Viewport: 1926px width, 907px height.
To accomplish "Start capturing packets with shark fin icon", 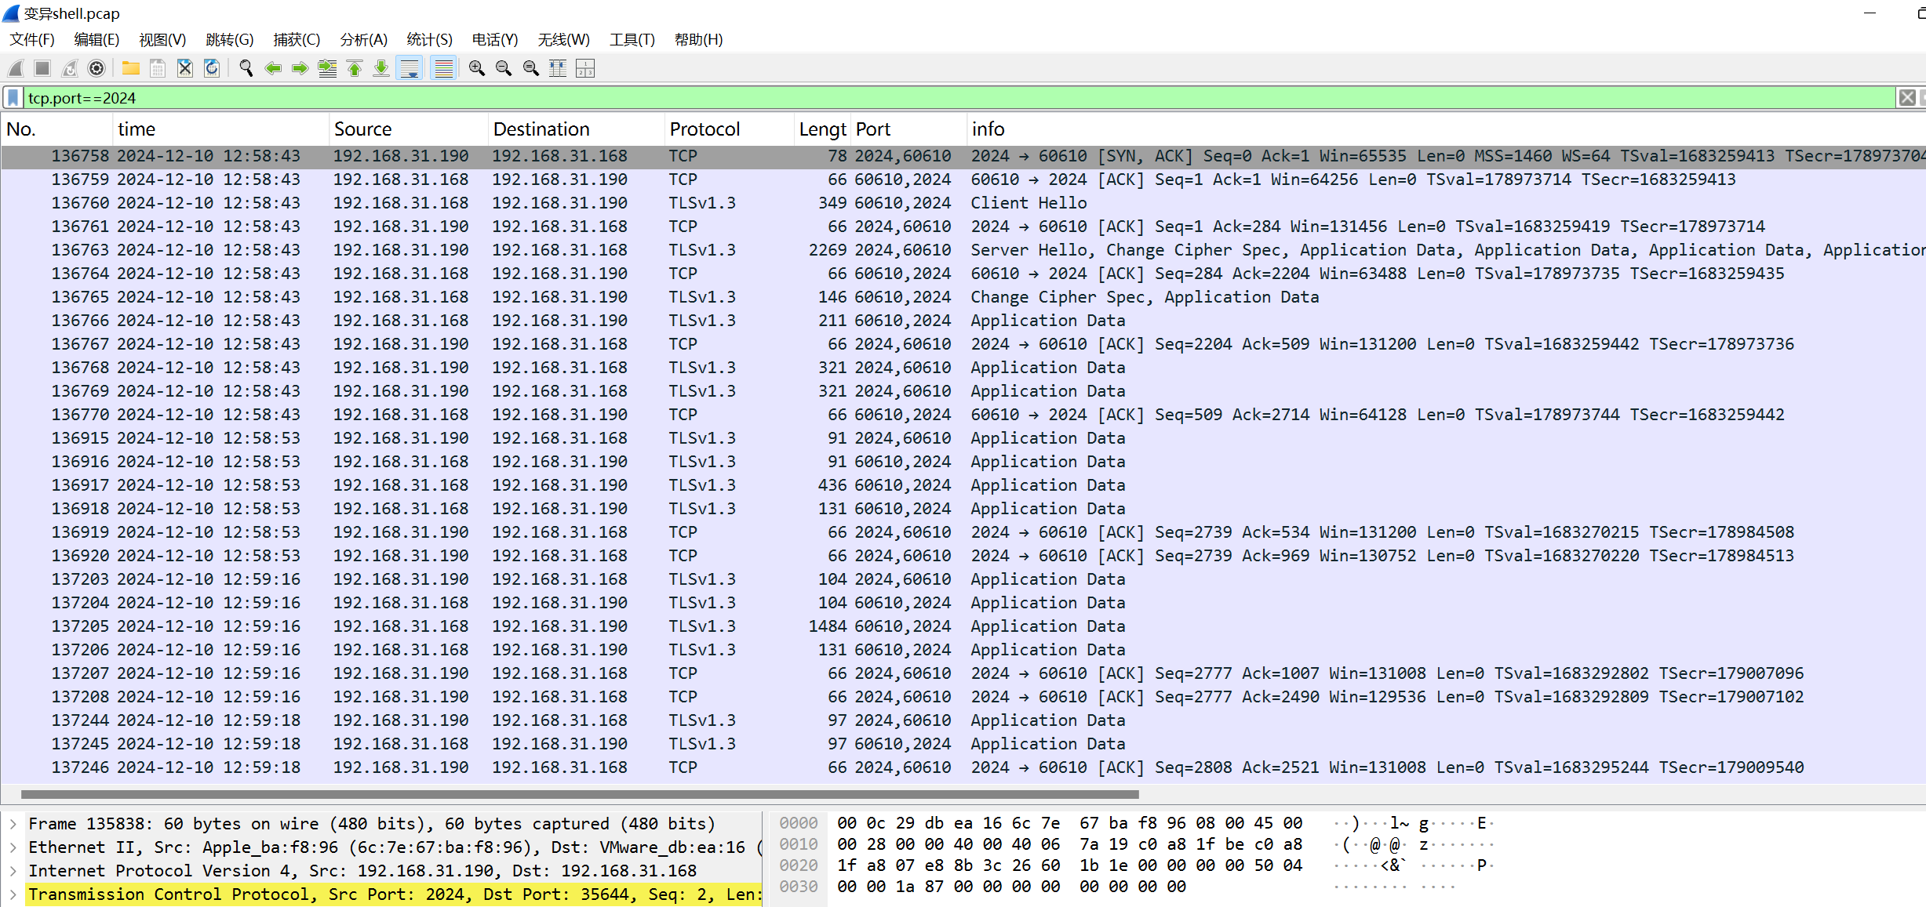I will click(x=16, y=69).
